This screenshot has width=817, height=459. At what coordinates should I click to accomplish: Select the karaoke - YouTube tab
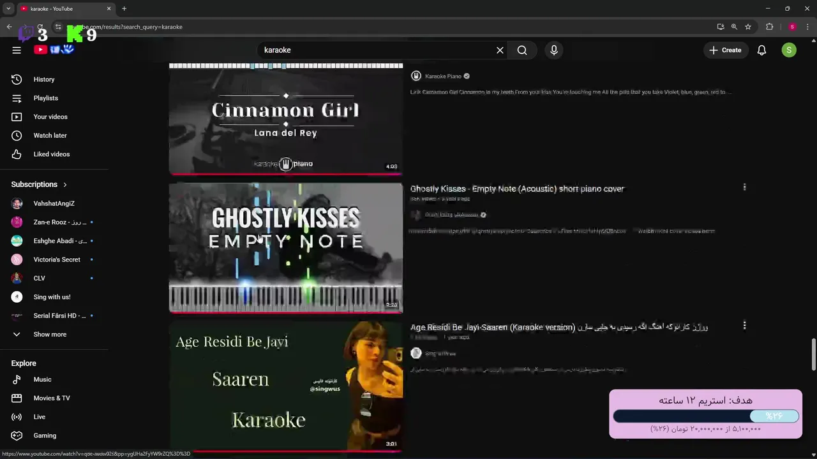coord(65,9)
